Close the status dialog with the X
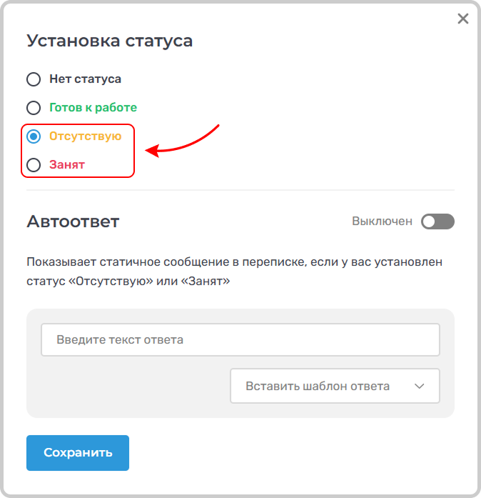This screenshot has height=498, width=481. (x=462, y=19)
